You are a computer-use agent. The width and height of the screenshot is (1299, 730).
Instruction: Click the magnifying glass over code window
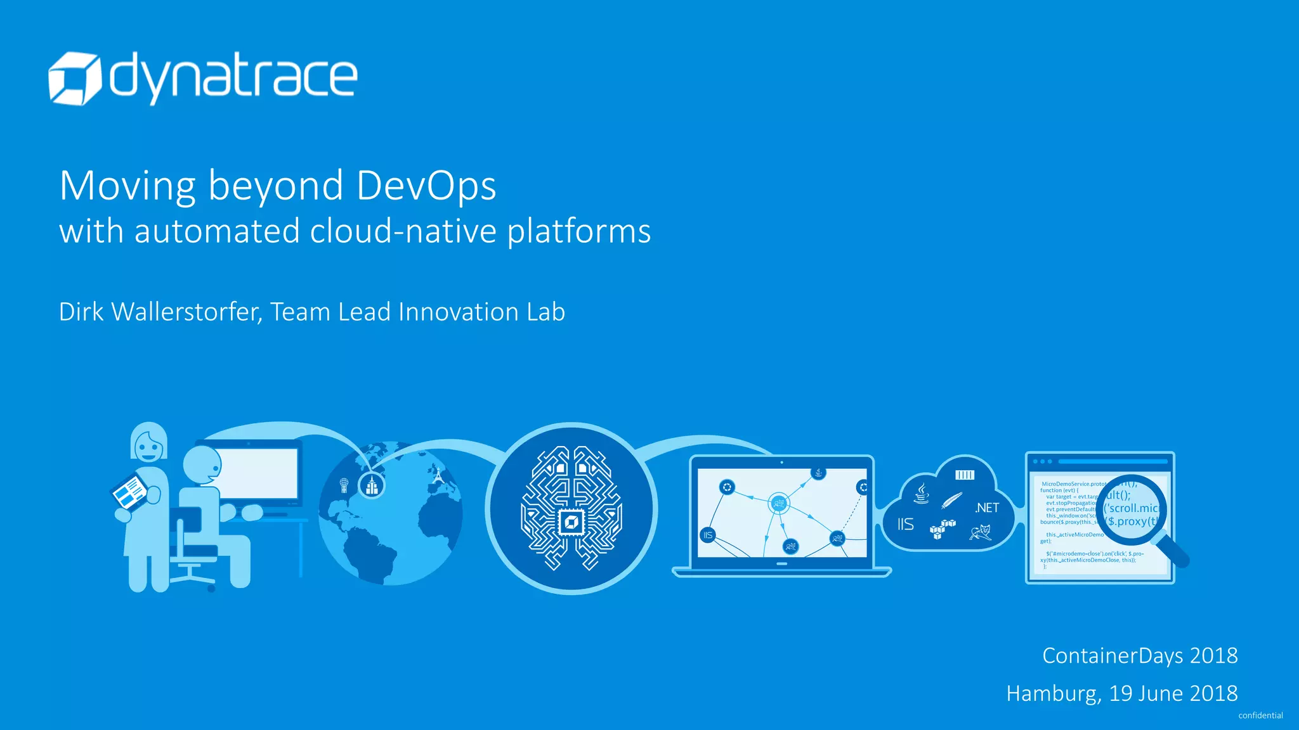pos(1133,511)
